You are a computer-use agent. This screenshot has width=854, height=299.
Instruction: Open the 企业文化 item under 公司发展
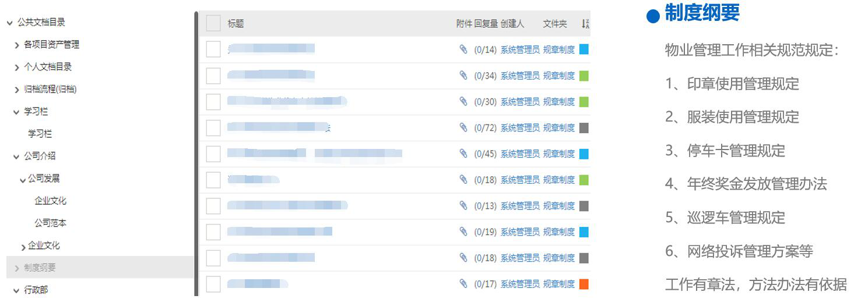(x=50, y=201)
